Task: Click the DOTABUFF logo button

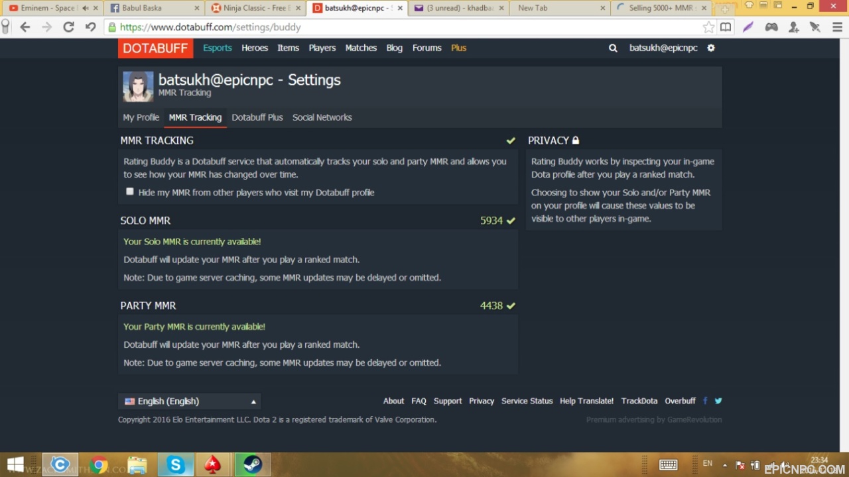Action: point(156,48)
